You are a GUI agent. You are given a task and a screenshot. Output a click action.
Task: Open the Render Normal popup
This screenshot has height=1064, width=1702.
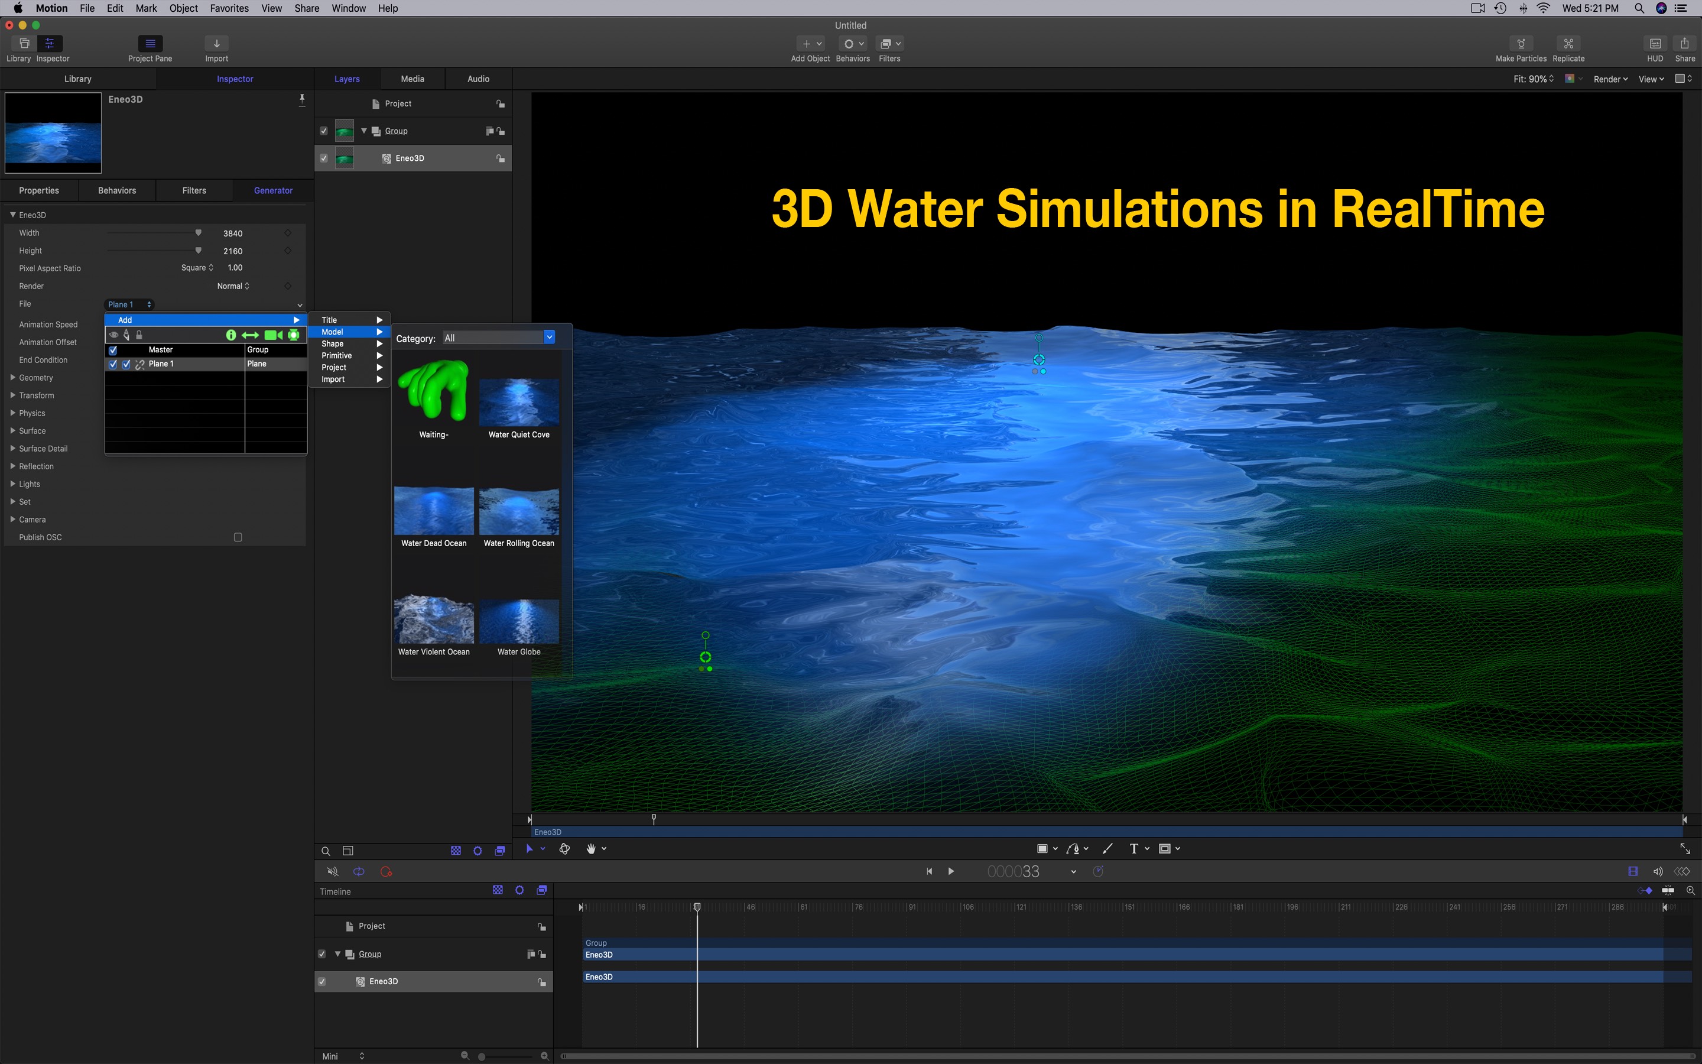233,286
